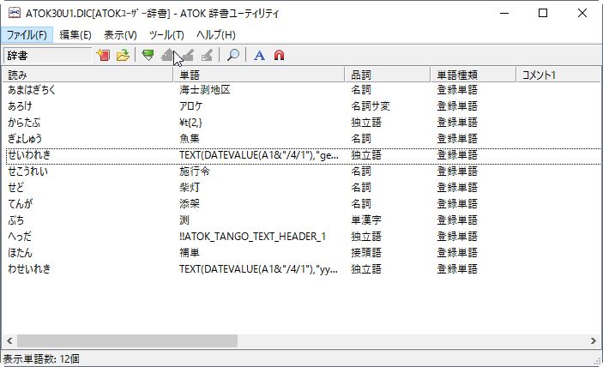603x367 pixels.
Task: Select the わせいれき reading
Action: (x=29, y=269)
